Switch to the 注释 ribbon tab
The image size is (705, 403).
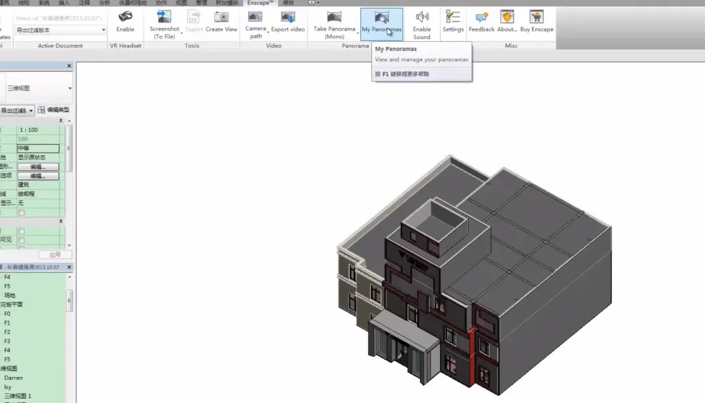84,3
